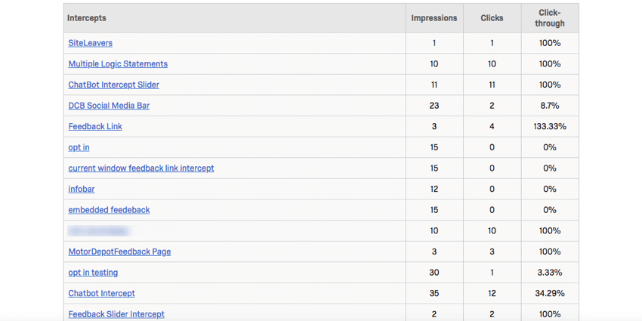Image resolution: width=642 pixels, height=321 pixels.
Task: Open the opt in testing link
Action: coord(93,273)
